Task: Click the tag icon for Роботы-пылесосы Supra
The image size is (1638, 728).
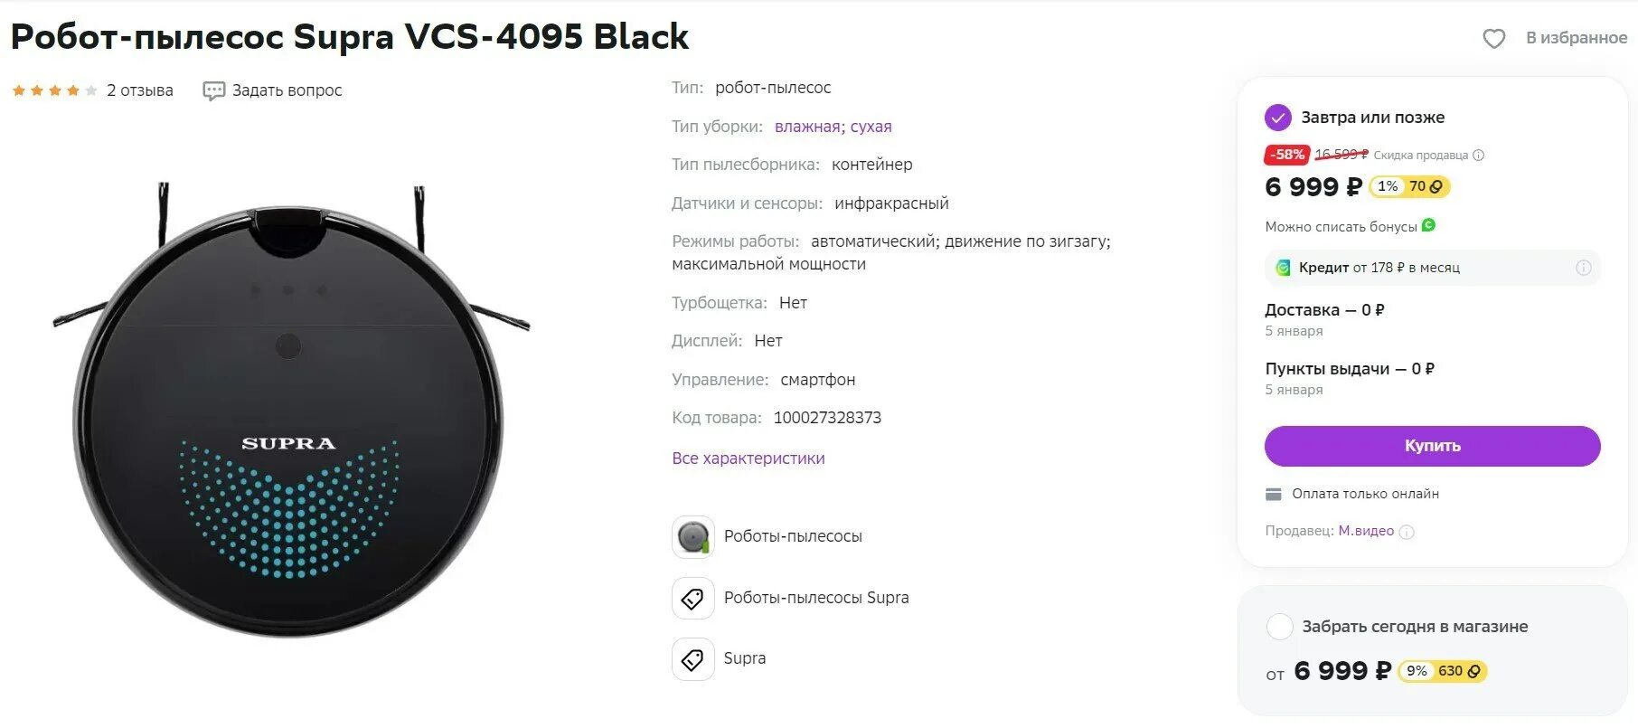Action: click(x=693, y=599)
